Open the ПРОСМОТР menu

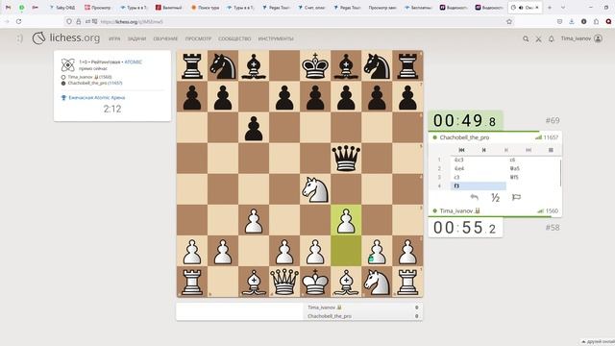(198, 38)
